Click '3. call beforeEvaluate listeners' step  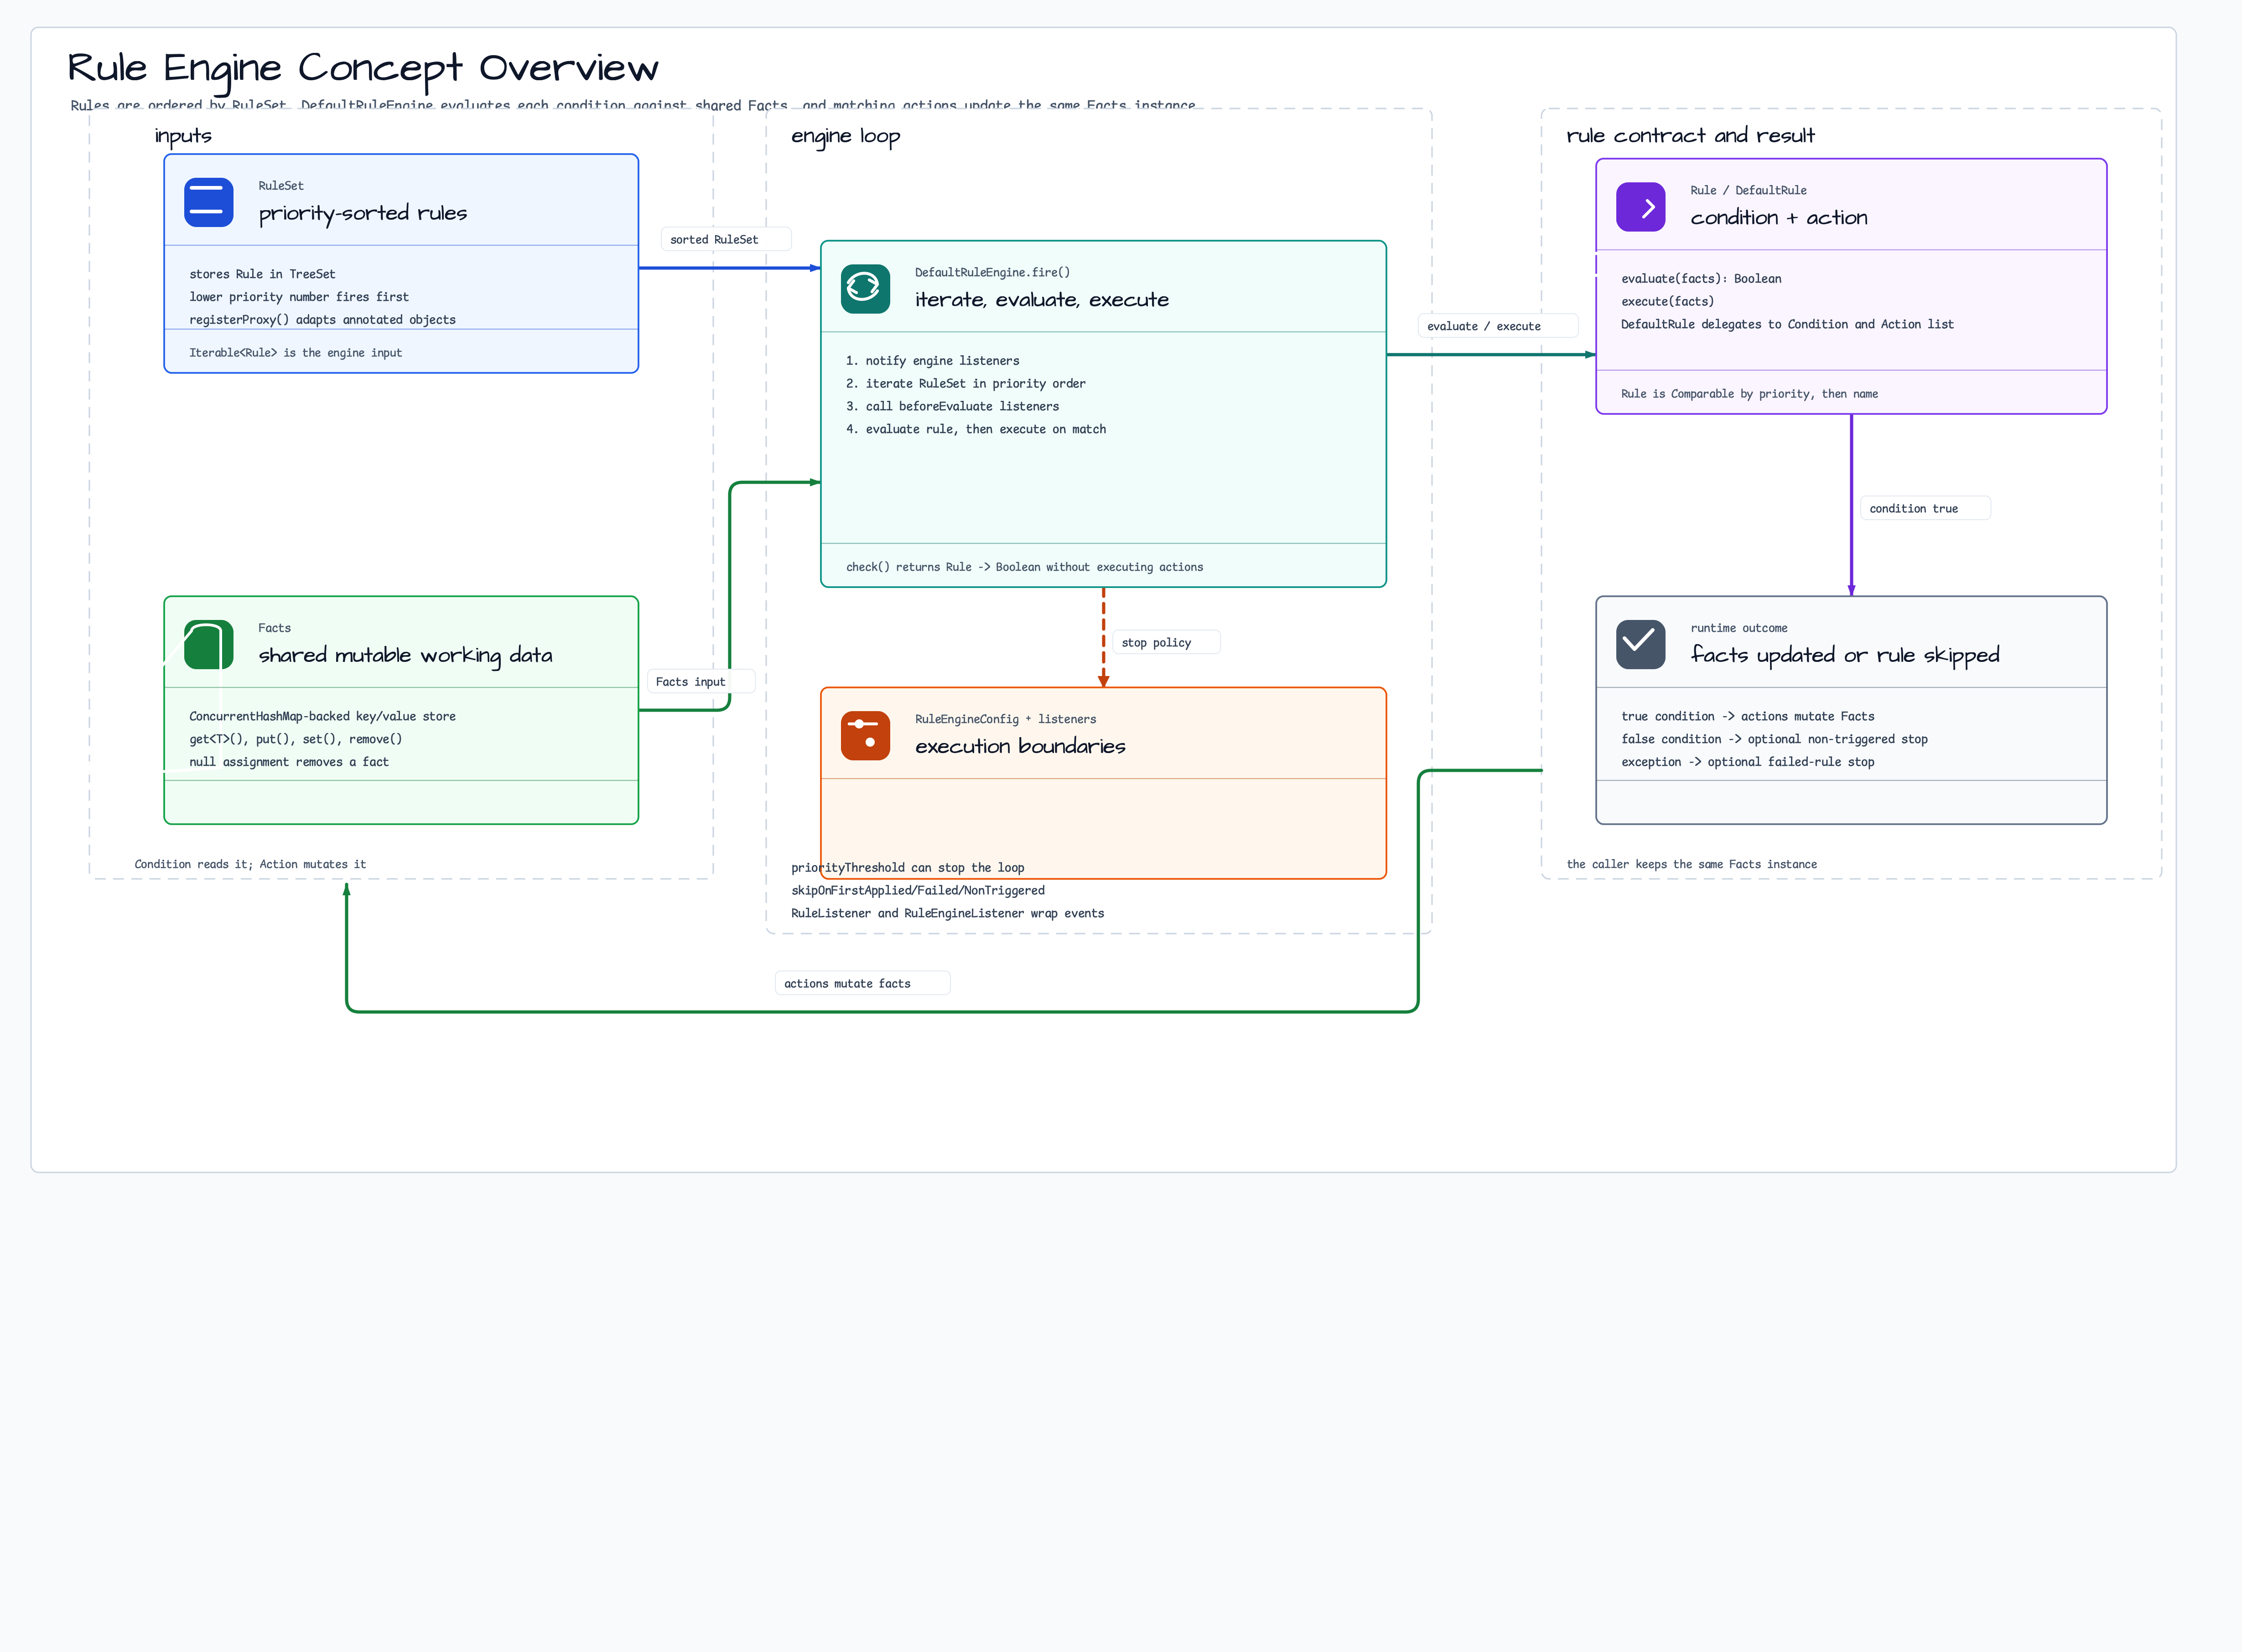point(951,406)
